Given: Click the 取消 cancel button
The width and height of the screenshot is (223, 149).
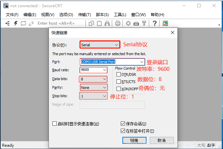Looking at the screenshot, I should pyautogui.click(x=162, y=140).
